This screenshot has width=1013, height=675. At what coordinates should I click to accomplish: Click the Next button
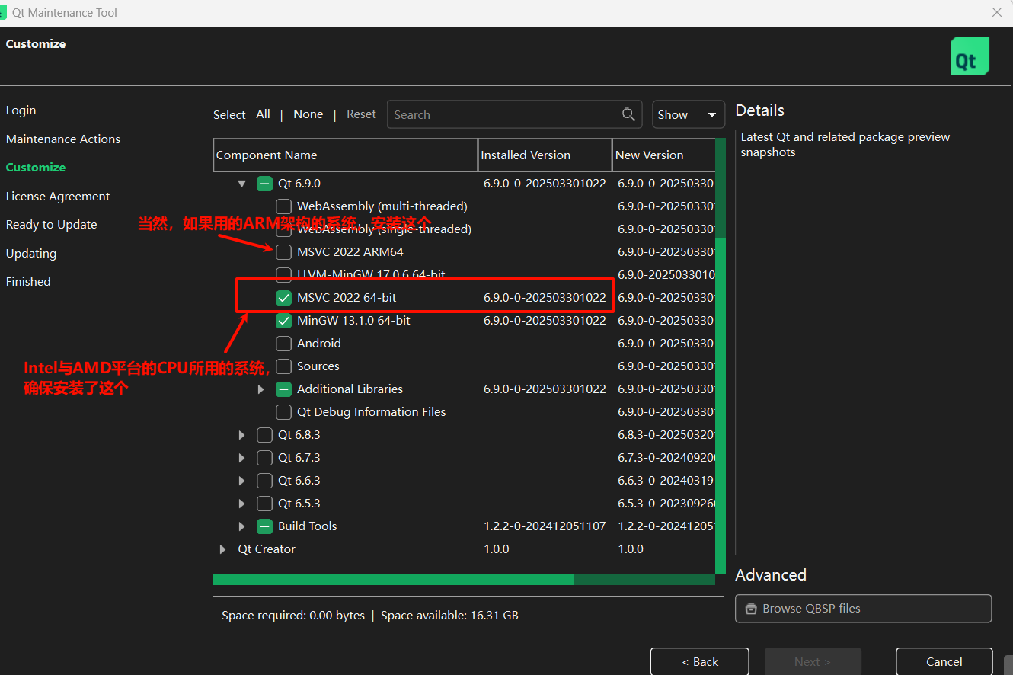point(813,661)
